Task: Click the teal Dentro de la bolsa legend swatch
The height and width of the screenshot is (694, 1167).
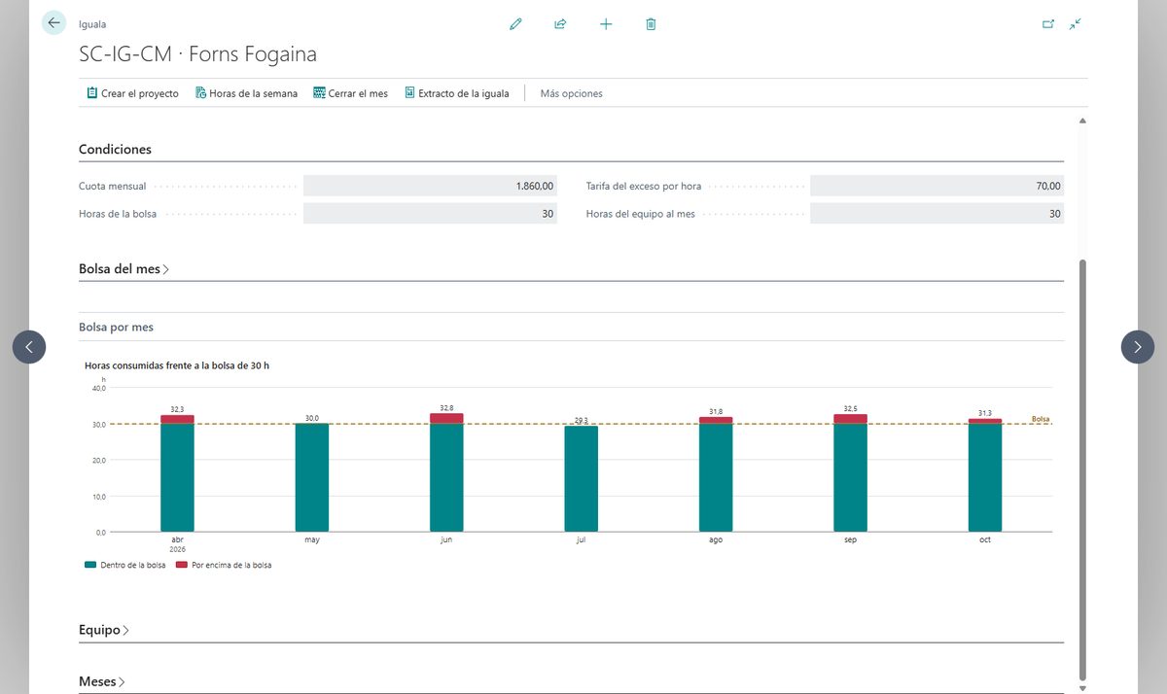Action: tap(90, 565)
